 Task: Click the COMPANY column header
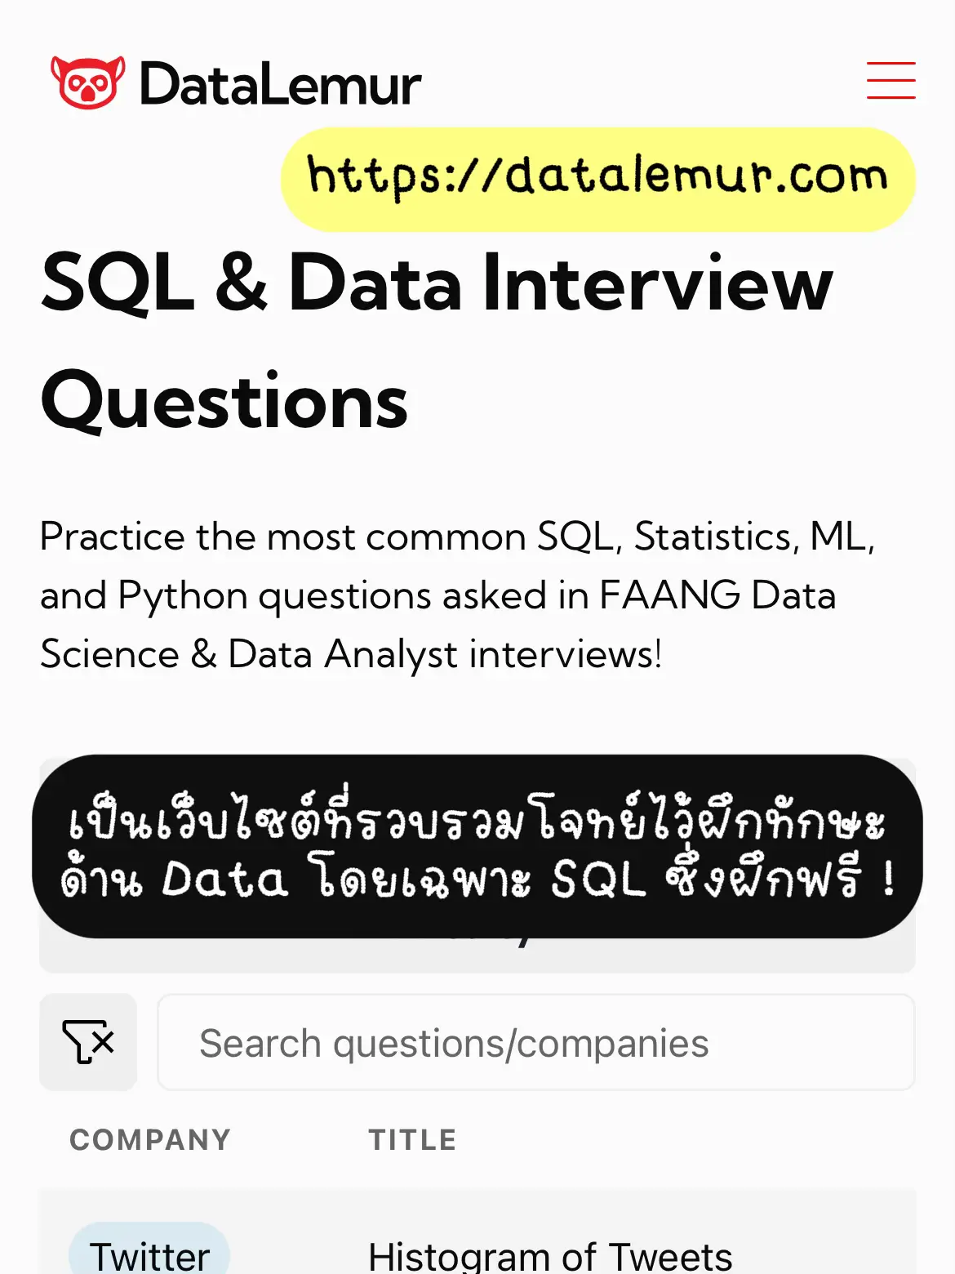click(150, 1138)
